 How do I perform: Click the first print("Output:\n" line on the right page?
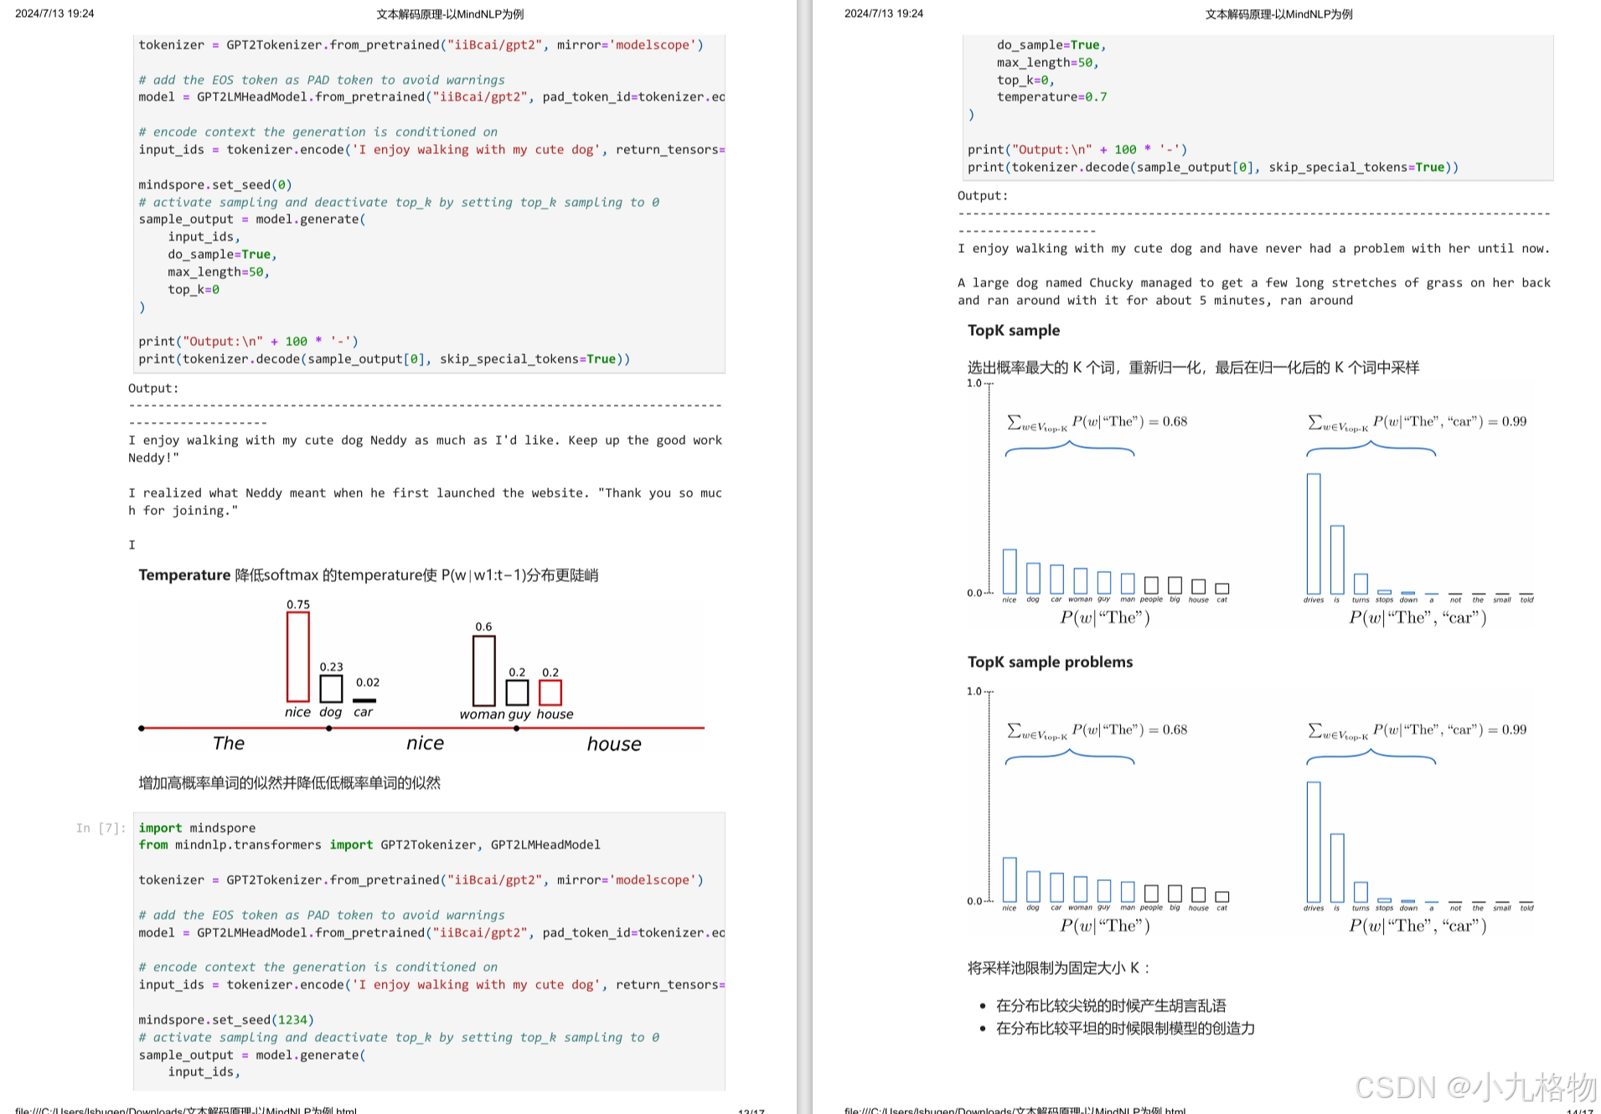[1077, 149]
